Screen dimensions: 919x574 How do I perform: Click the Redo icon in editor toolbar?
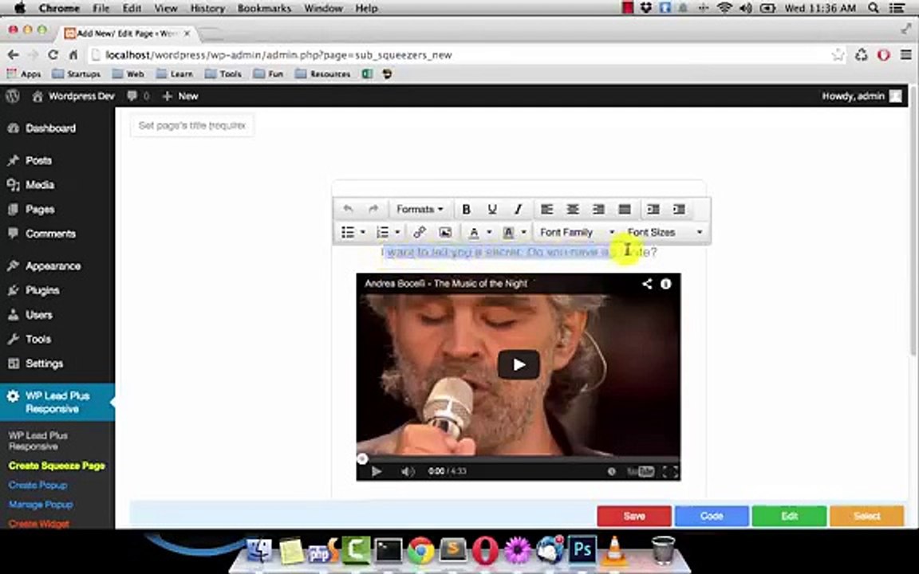point(373,209)
